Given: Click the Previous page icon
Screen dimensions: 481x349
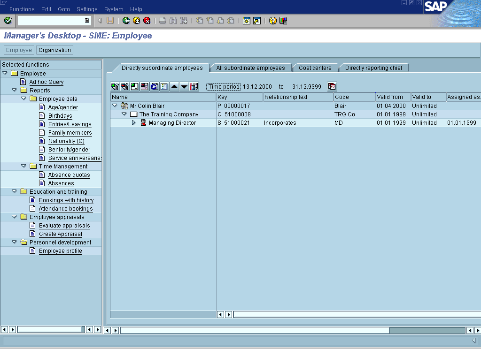Looking at the screenshot, I should coord(210,21).
